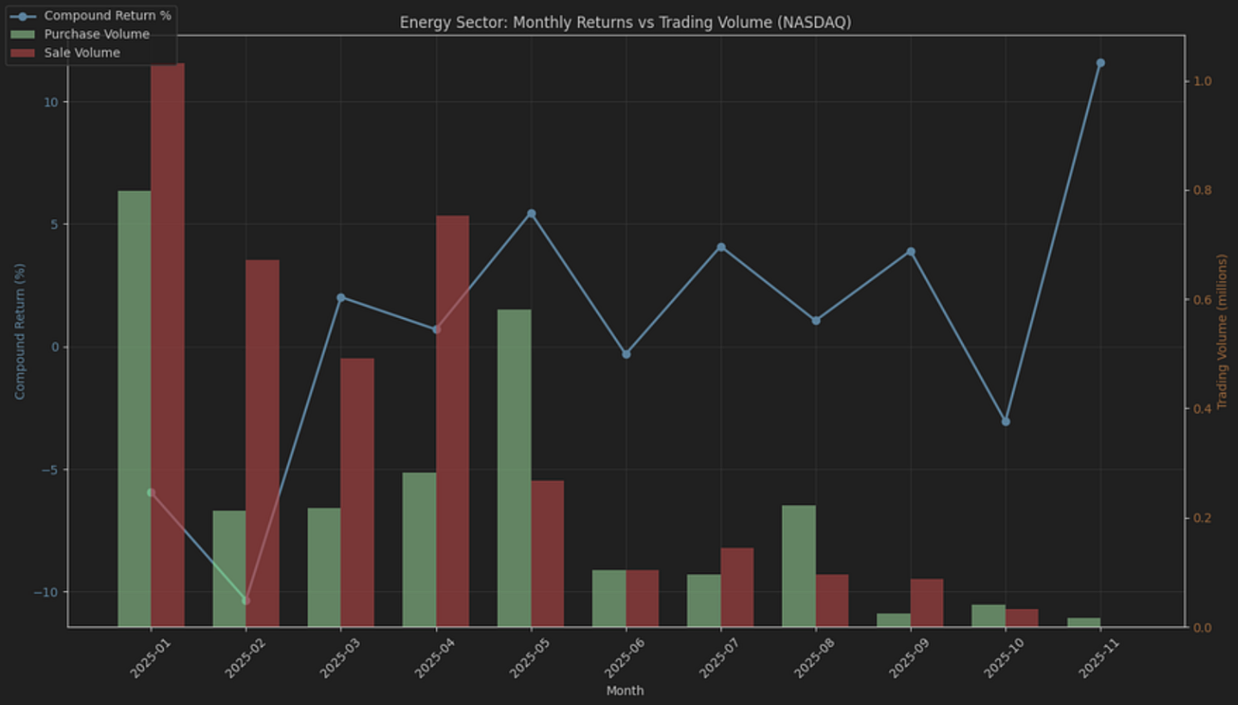Click the green 2025-05 Purchase Volume bar
The image size is (1238, 705).
point(514,465)
